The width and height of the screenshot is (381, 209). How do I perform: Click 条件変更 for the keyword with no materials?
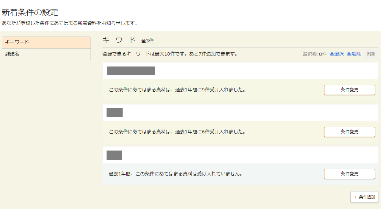pos(349,174)
